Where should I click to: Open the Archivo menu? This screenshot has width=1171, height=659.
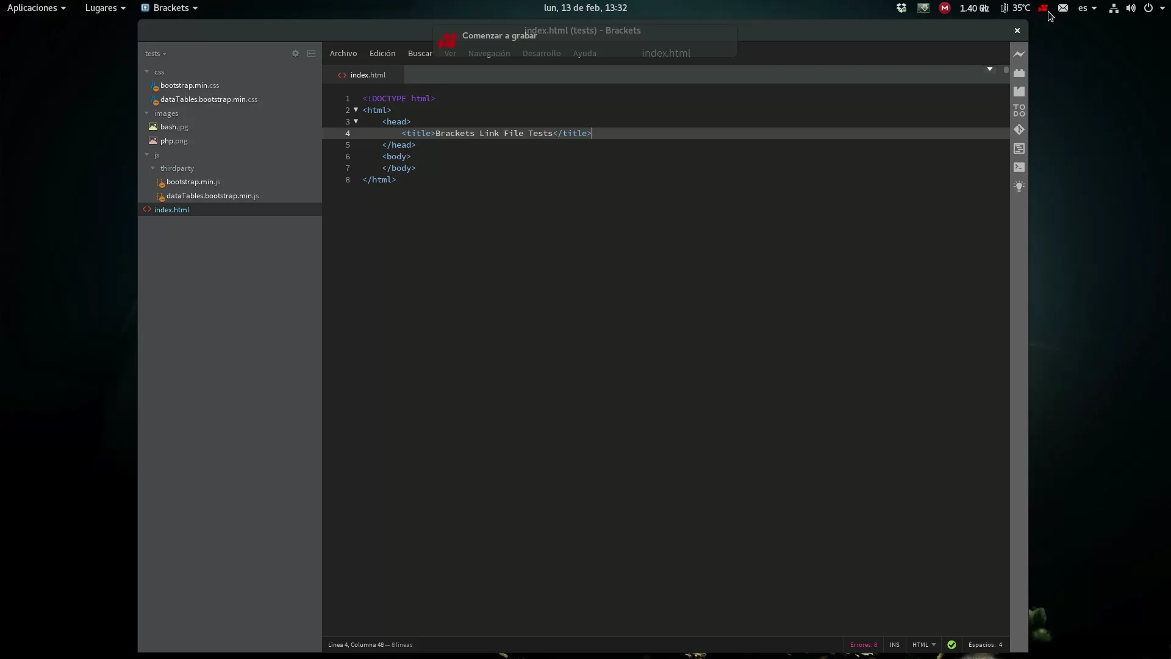pos(343,54)
